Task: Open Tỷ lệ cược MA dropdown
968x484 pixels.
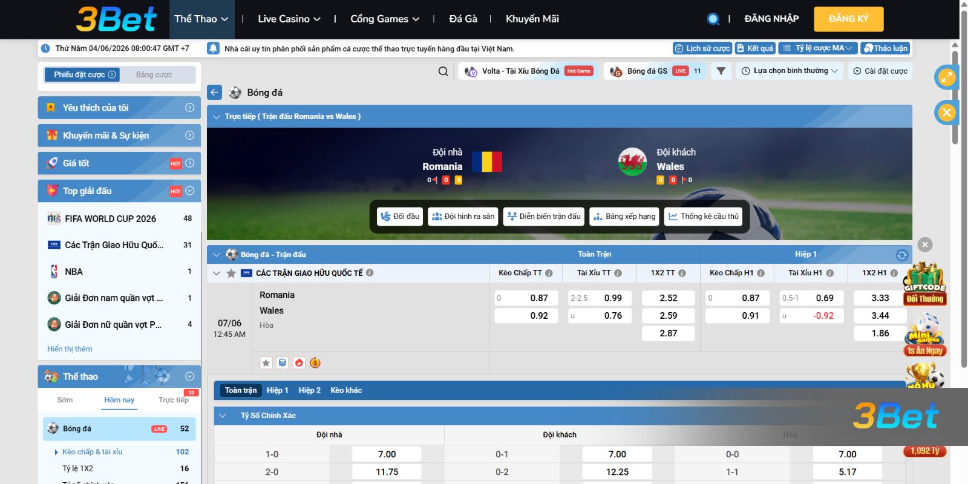Action: [x=818, y=48]
